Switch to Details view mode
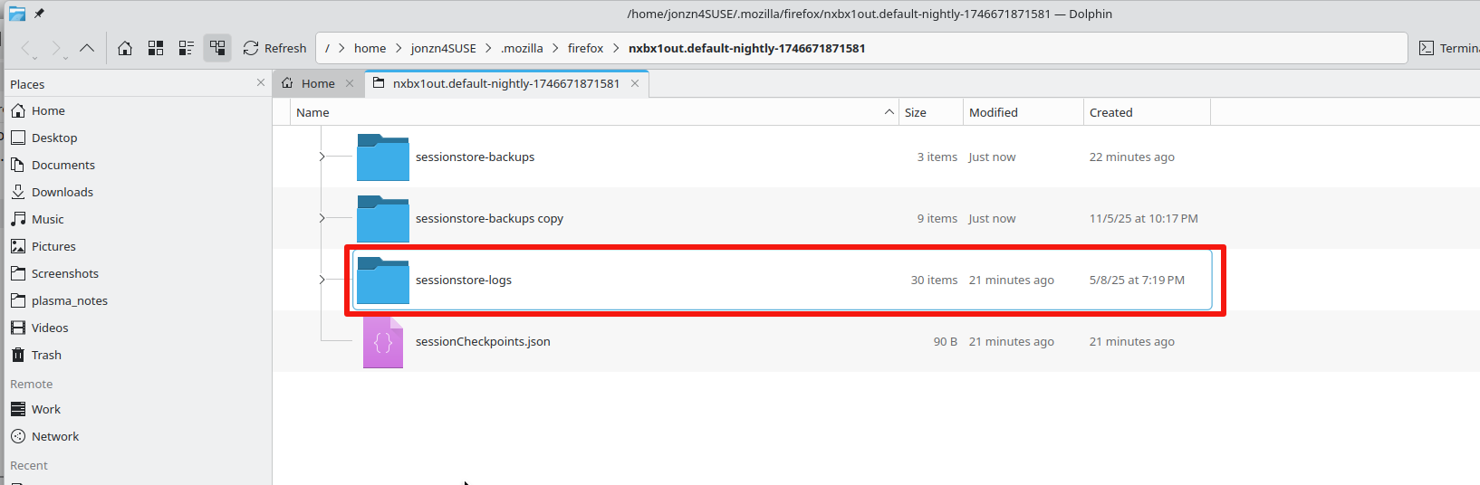 click(217, 48)
